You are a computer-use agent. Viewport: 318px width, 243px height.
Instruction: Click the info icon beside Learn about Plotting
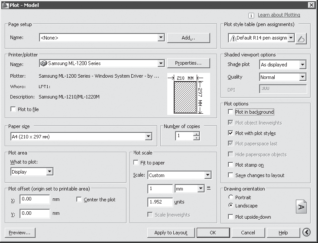251,15
